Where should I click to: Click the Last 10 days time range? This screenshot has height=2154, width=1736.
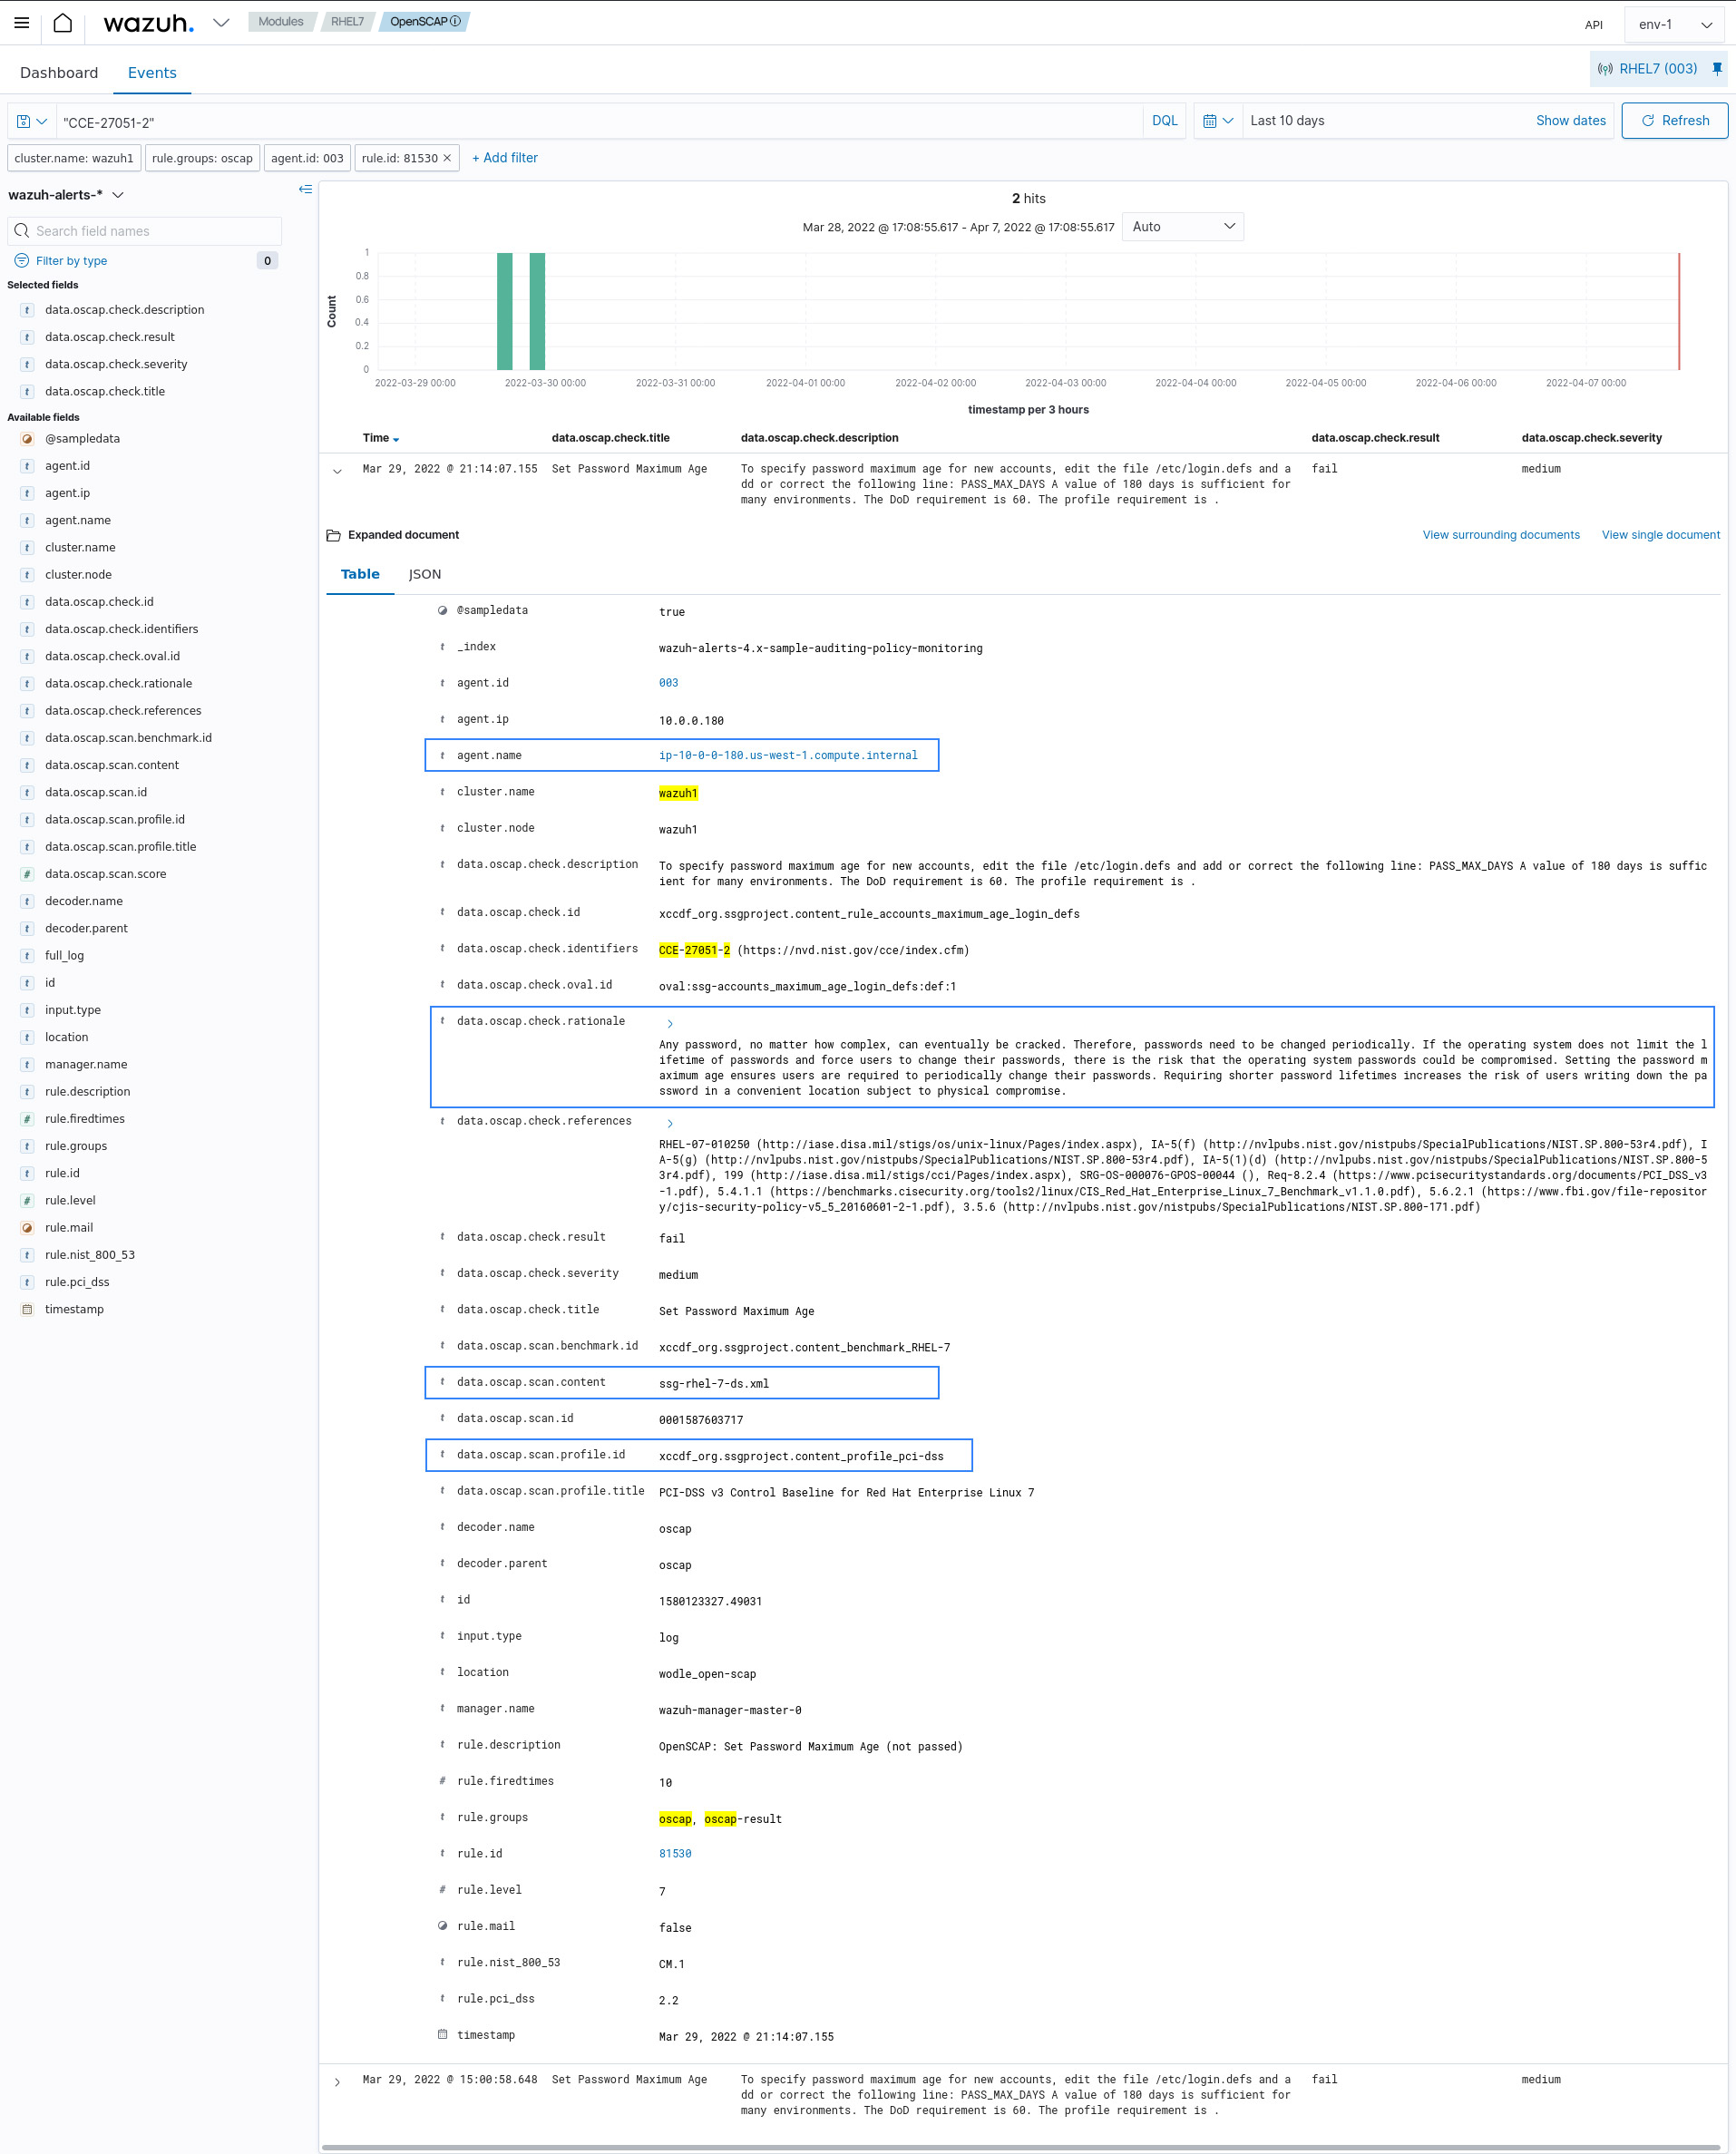pos(1287,120)
